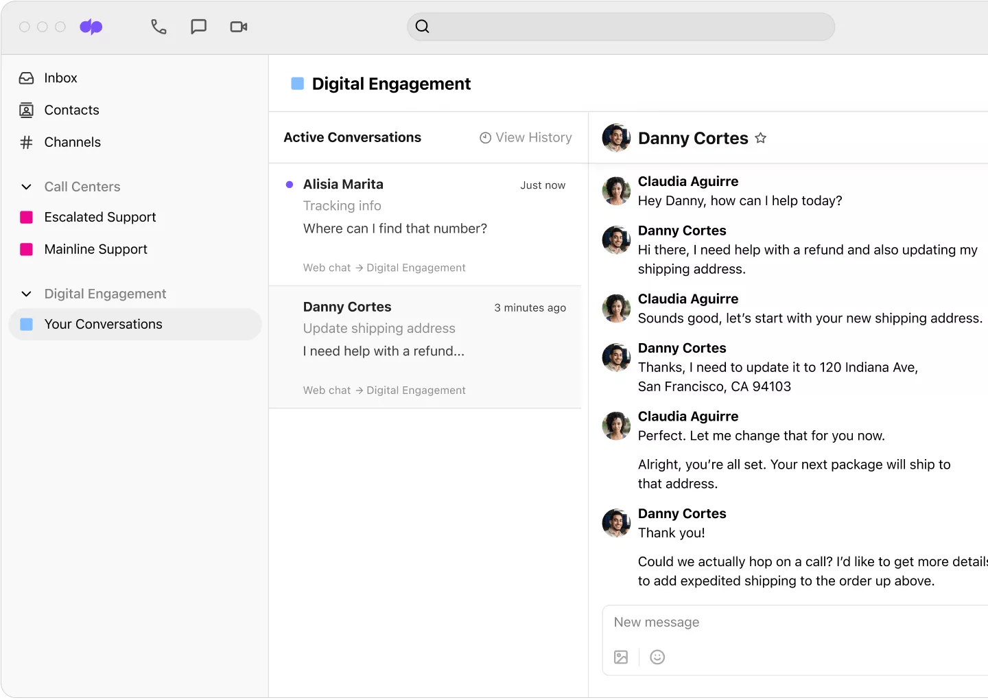
Task: Select Escalated Support
Action: 100,217
